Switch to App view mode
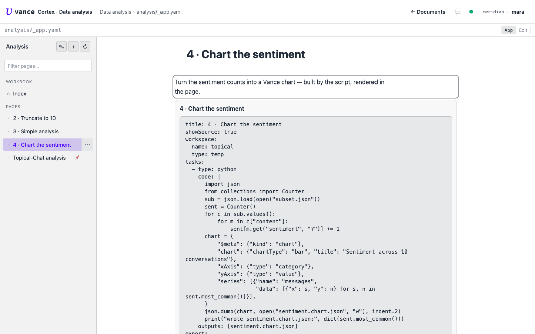The width and height of the screenshot is (535, 334). click(x=508, y=30)
